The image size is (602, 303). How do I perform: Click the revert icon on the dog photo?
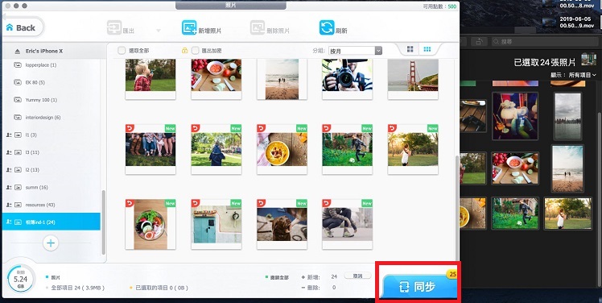(x=261, y=203)
